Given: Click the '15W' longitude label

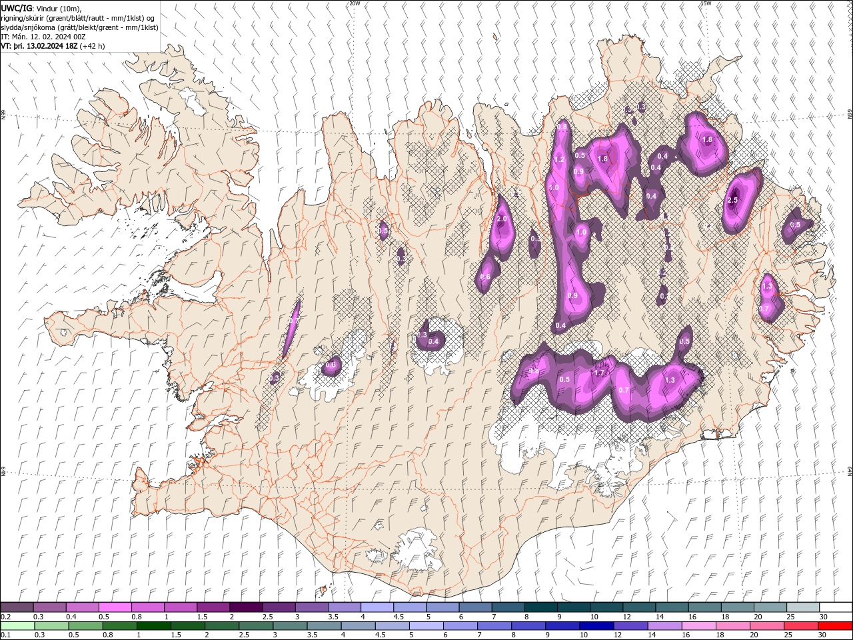Looking at the screenshot, I should pyautogui.click(x=705, y=3).
